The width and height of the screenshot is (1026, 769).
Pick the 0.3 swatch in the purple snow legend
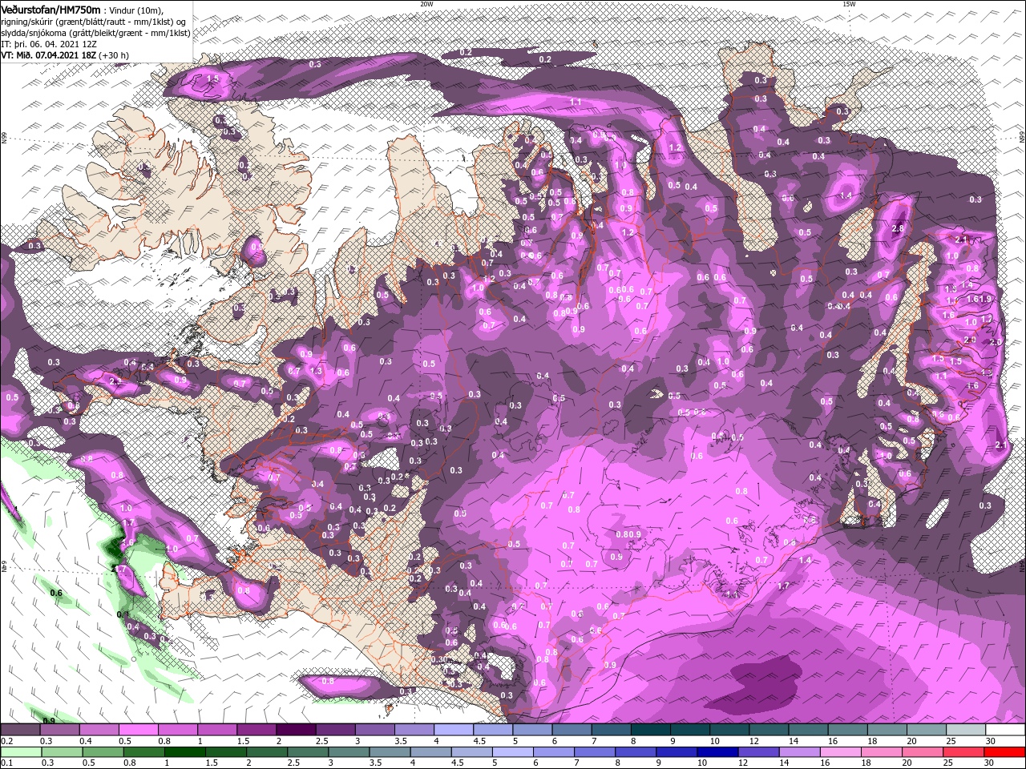coord(59,729)
